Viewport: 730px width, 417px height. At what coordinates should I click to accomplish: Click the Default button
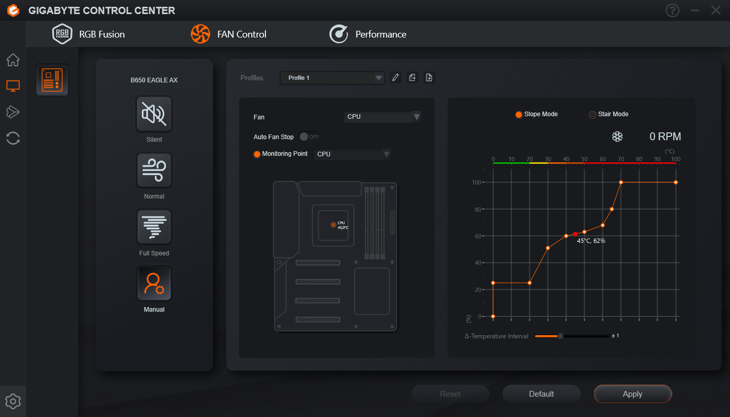(541, 394)
